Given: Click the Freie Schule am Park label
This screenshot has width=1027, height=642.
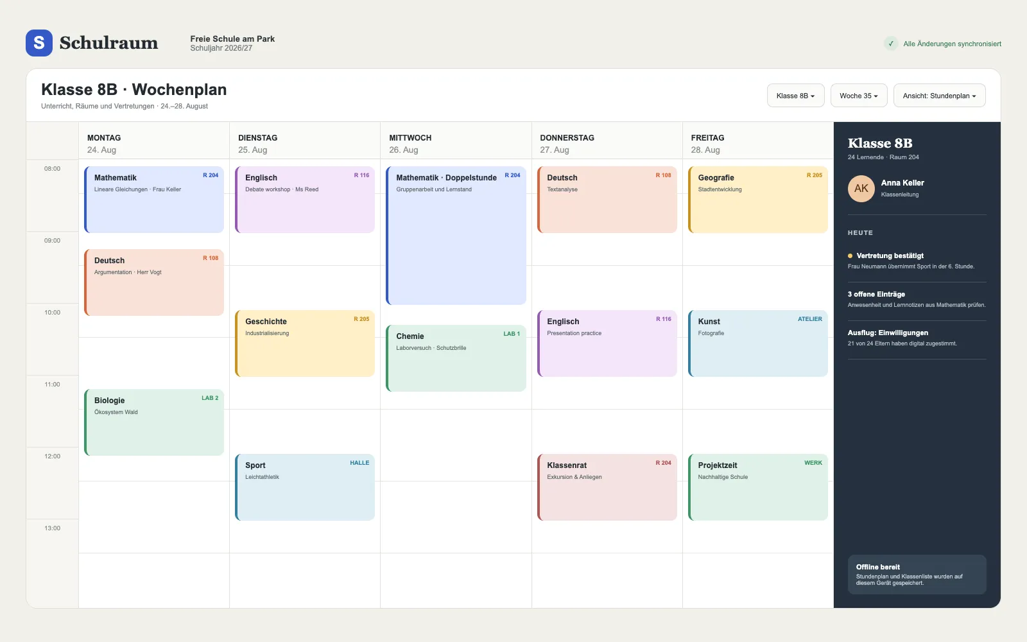Looking at the screenshot, I should pos(232,39).
